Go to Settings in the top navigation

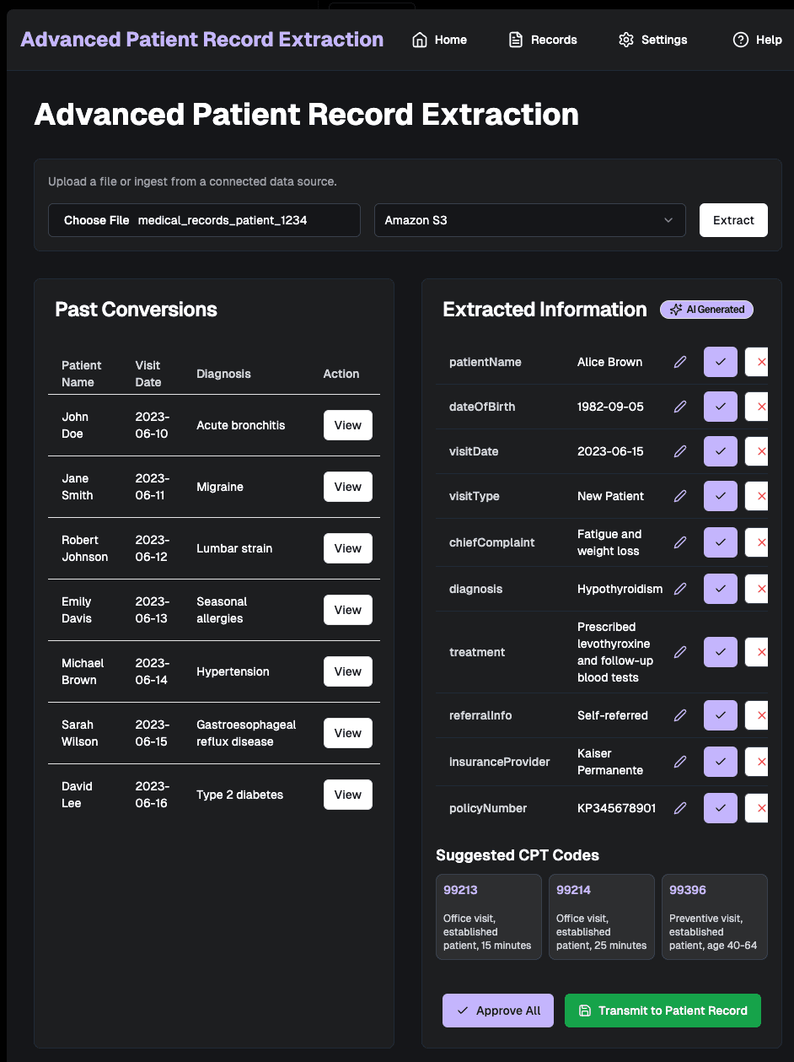pyautogui.click(x=653, y=40)
